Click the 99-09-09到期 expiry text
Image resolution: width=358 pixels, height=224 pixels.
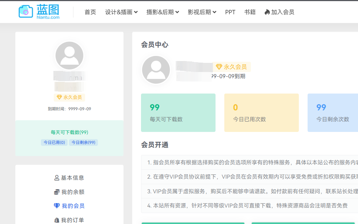[x=228, y=76]
